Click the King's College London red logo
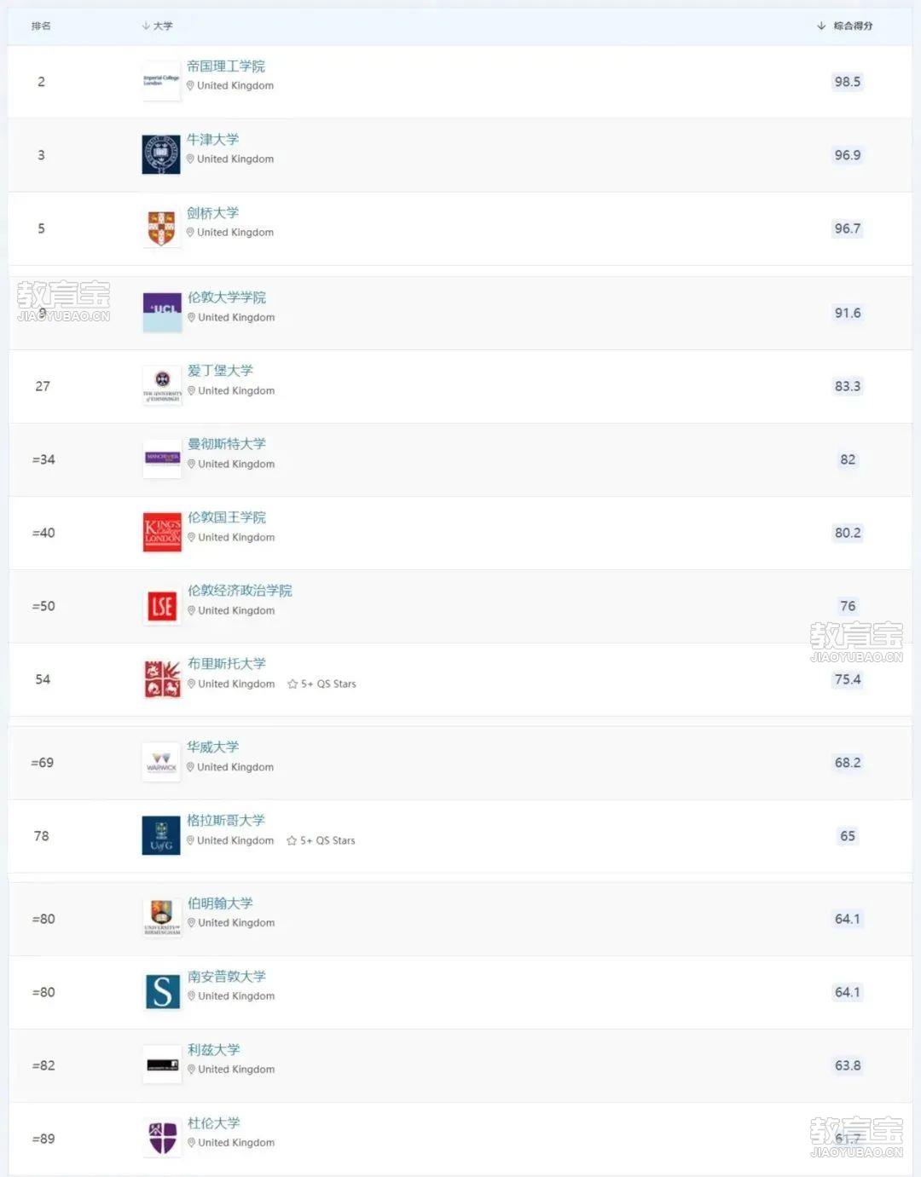Image resolution: width=921 pixels, height=1177 pixels. click(x=162, y=533)
